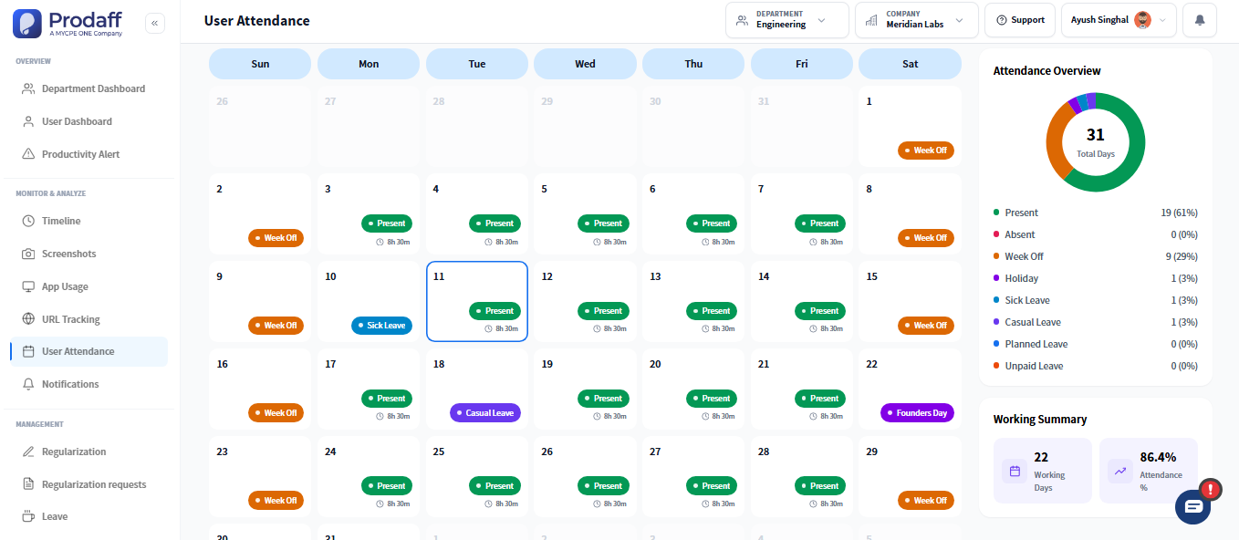This screenshot has width=1239, height=540.
Task: Click Ayush Singhal's avatar picture
Action: [x=1142, y=20]
